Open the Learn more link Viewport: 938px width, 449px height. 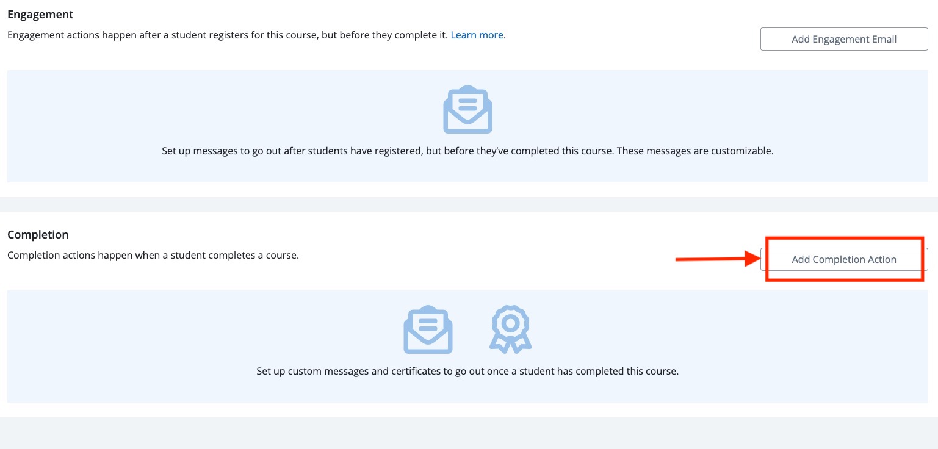477,35
